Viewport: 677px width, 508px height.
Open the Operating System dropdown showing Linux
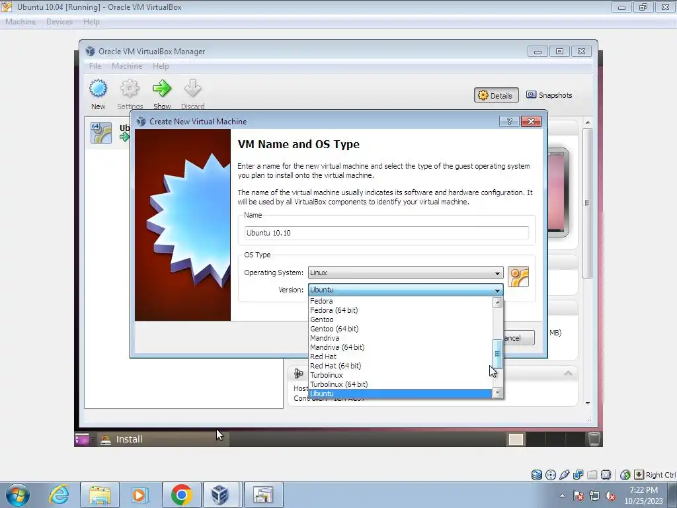coord(405,273)
